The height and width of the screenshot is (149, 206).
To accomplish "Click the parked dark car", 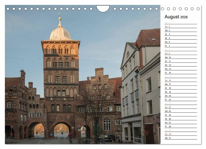I will pyautogui.click(x=108, y=138).
